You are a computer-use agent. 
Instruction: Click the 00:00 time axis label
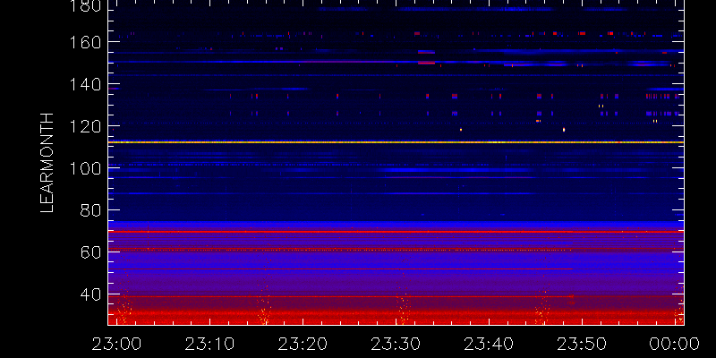coord(675,344)
